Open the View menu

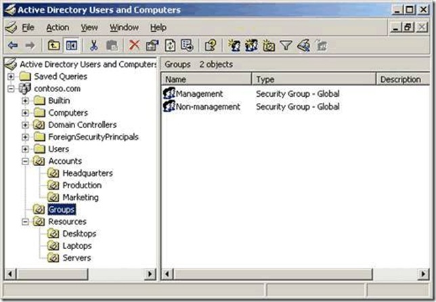pos(89,28)
